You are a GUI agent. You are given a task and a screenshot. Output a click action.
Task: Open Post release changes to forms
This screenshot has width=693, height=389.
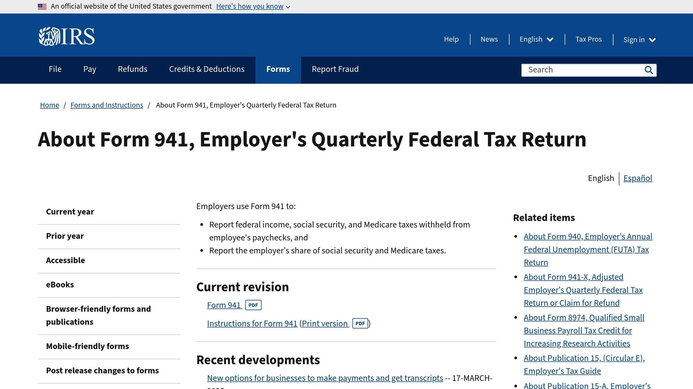tap(109, 370)
